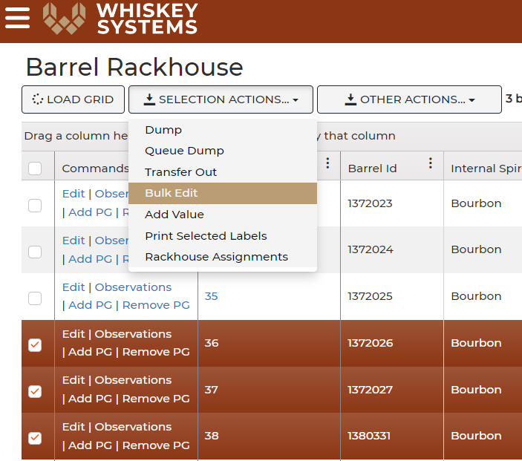Open the Barrel Id column options menu

[431, 163]
